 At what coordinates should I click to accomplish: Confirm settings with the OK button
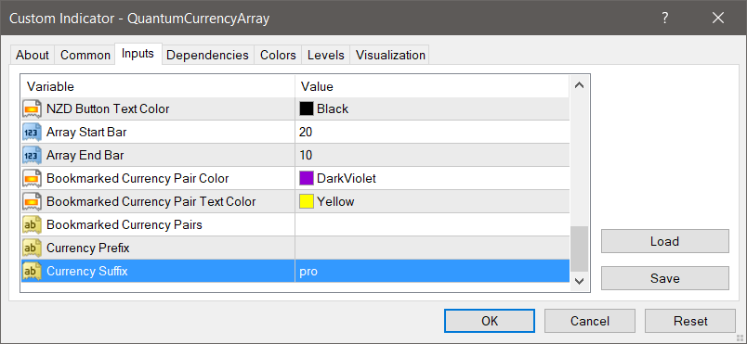point(490,321)
